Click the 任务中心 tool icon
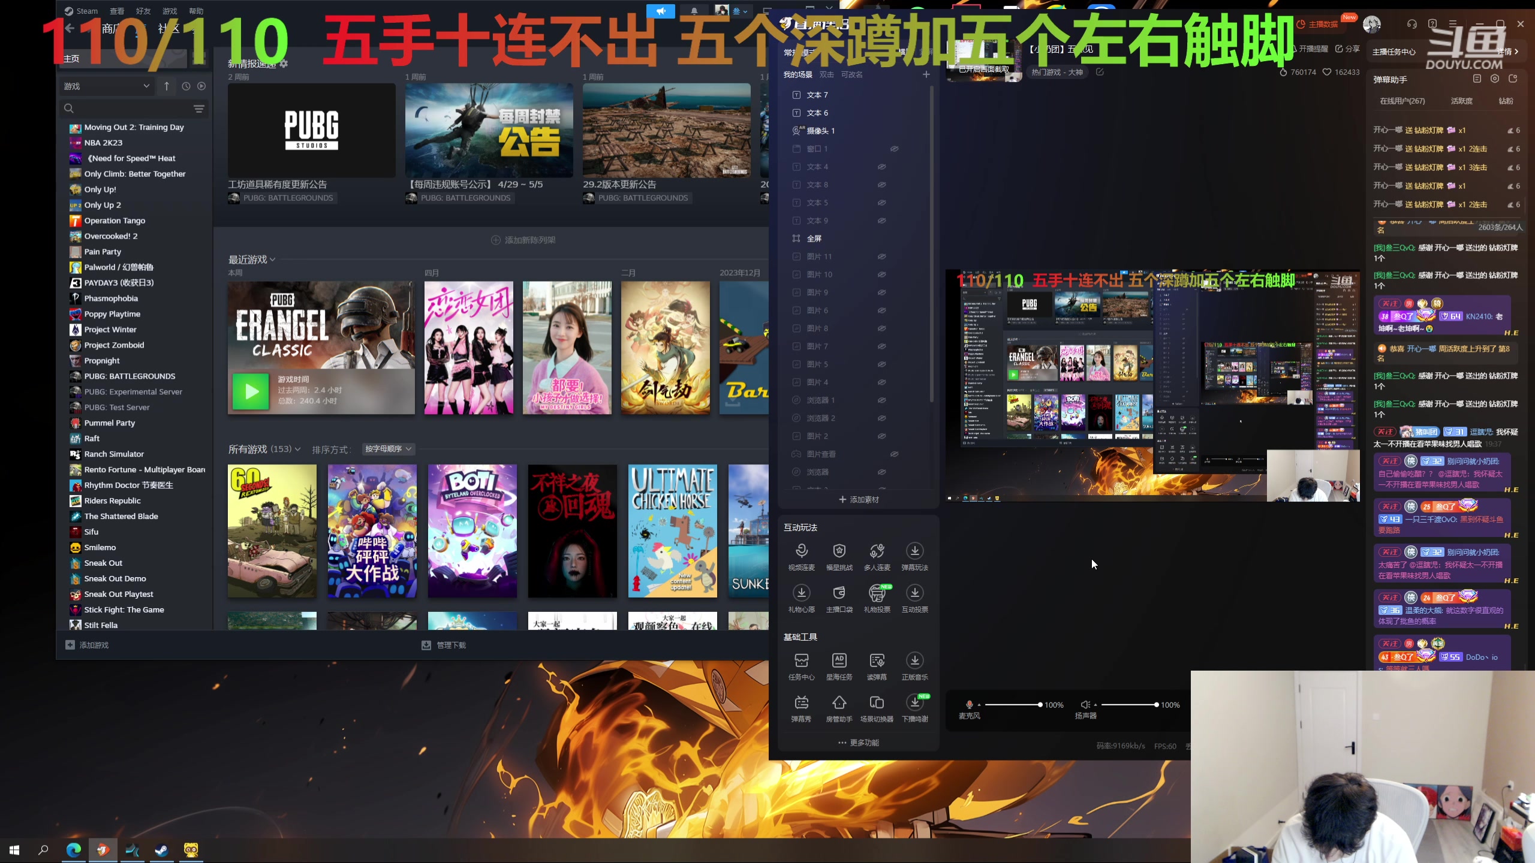Image resolution: width=1535 pixels, height=863 pixels. (801, 660)
